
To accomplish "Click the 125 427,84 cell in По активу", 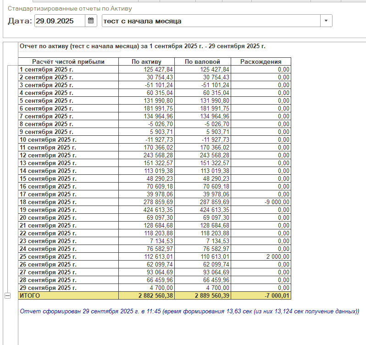I will pos(147,70).
